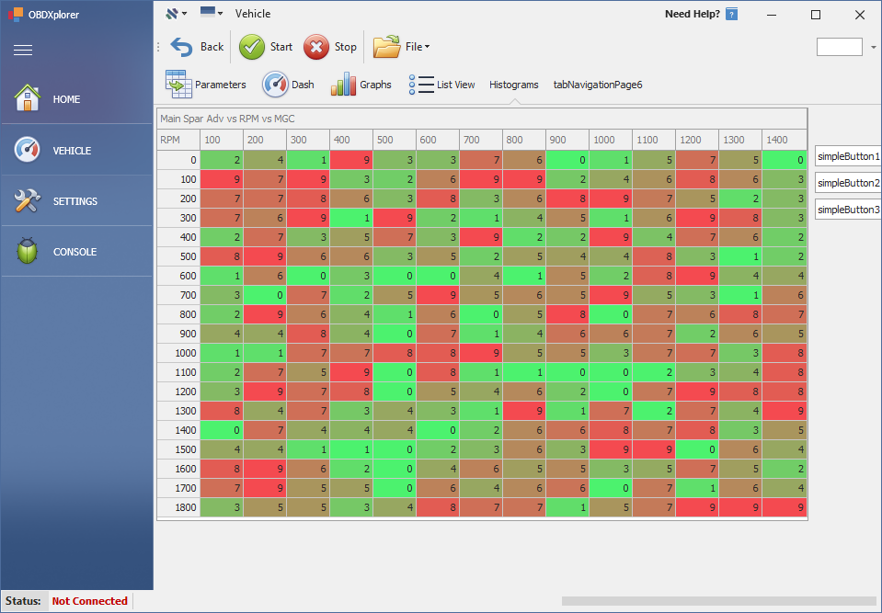
Task: Click the RPM column header
Action: pyautogui.click(x=178, y=140)
